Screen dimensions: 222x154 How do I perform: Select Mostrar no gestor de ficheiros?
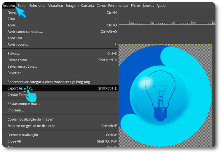(60, 126)
